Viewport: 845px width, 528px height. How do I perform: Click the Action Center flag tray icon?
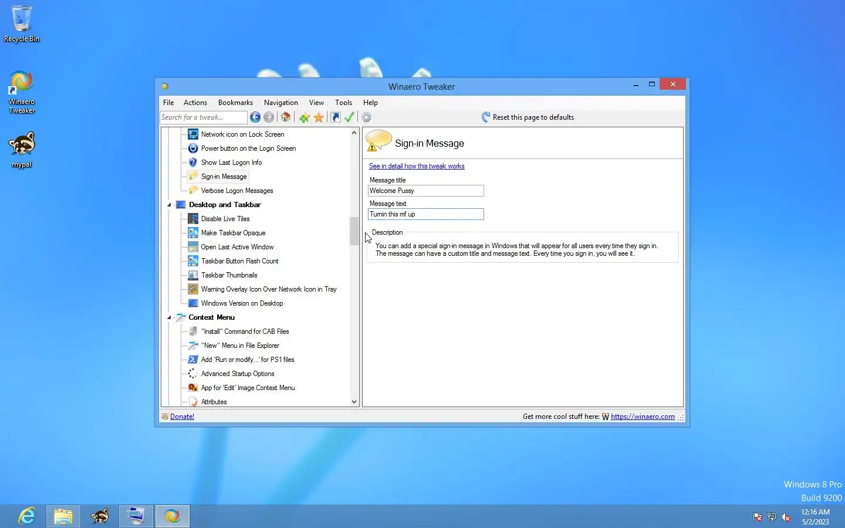758,517
